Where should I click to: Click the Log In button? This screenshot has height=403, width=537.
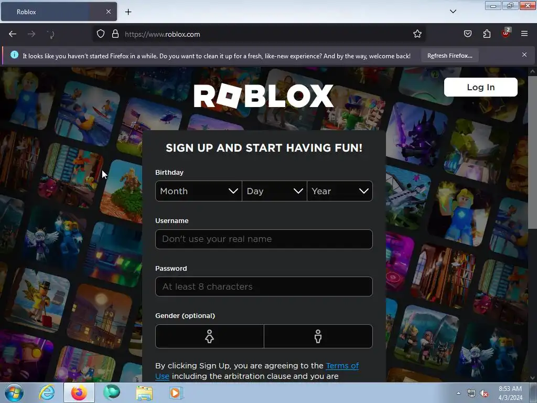coord(480,87)
